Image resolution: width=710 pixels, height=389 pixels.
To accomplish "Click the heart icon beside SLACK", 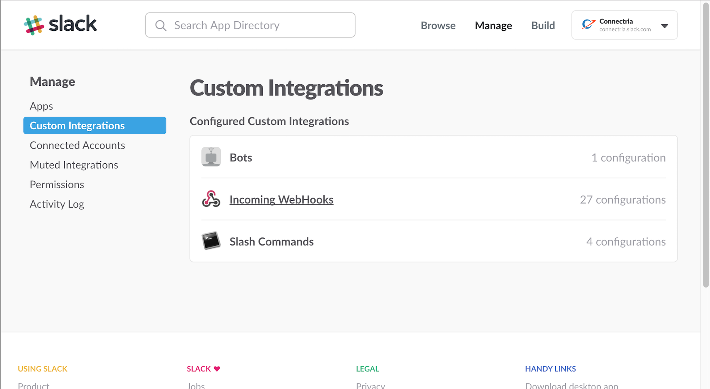I will (x=217, y=369).
